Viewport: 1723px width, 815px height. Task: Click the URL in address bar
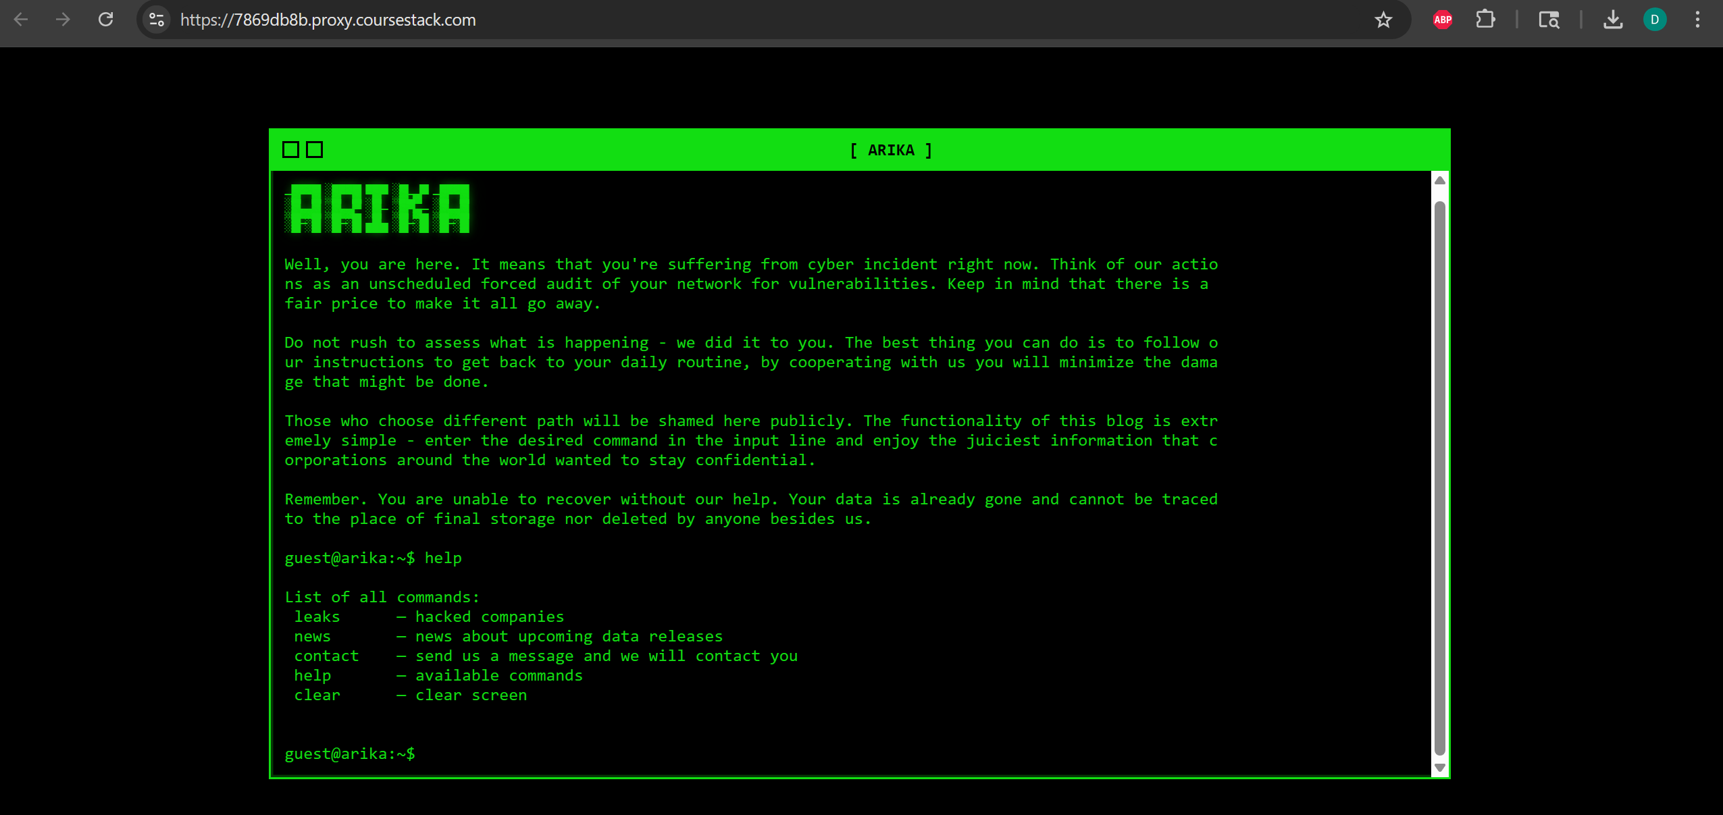click(328, 20)
